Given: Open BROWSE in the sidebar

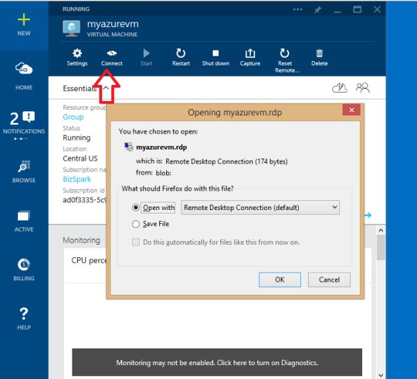Looking at the screenshot, I should [x=24, y=171].
